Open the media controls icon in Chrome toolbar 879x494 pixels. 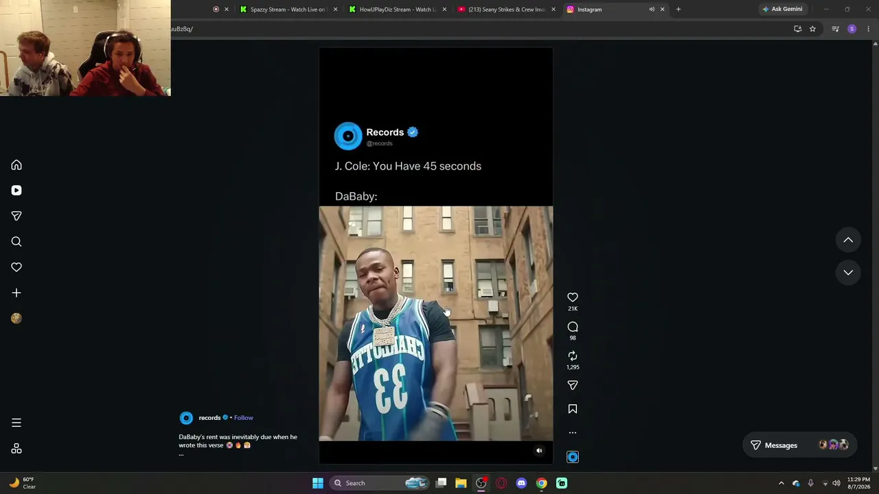tap(835, 29)
